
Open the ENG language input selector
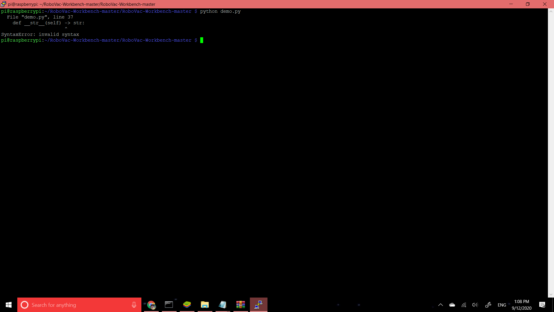pyautogui.click(x=502, y=305)
